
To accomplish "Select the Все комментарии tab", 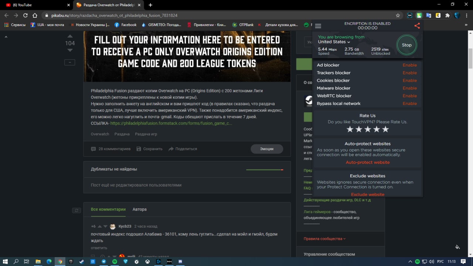I will [x=108, y=209].
